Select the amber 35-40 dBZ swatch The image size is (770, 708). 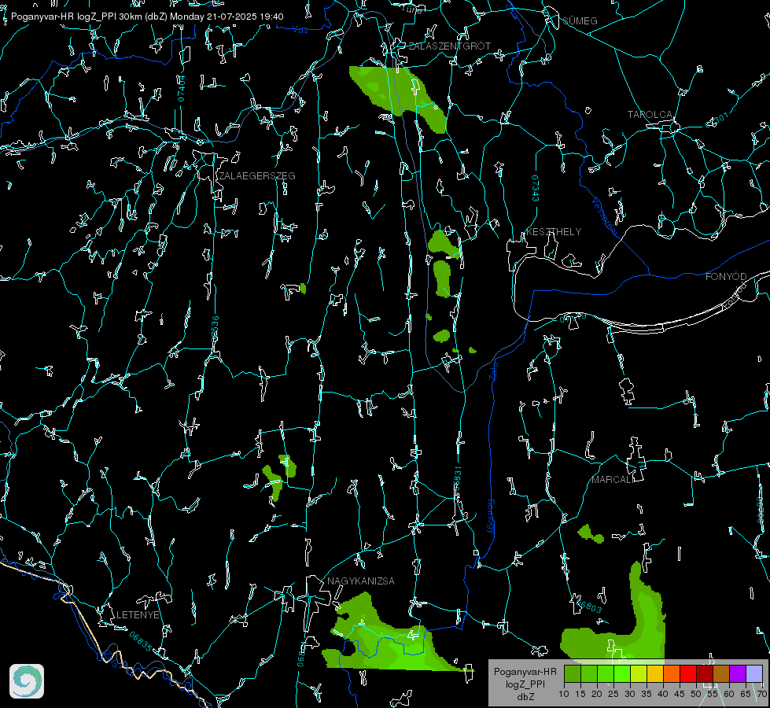(655, 673)
